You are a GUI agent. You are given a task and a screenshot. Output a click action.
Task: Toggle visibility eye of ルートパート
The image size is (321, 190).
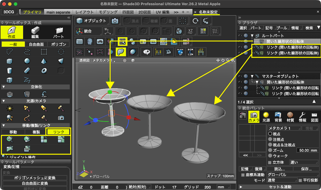240,36
